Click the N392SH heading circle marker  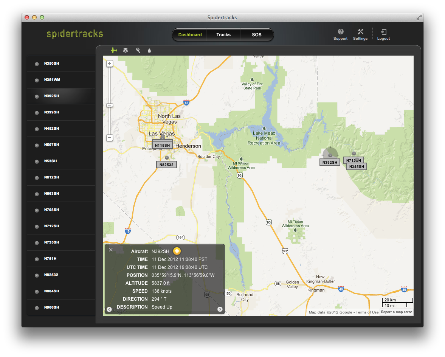coord(330,155)
